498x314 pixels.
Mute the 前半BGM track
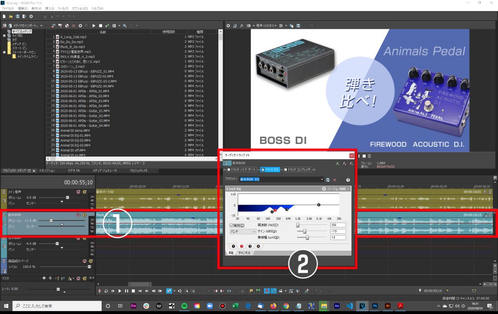(78, 215)
